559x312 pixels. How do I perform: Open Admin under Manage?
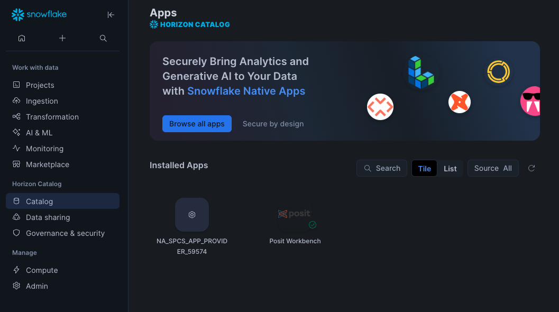[x=62, y=286]
